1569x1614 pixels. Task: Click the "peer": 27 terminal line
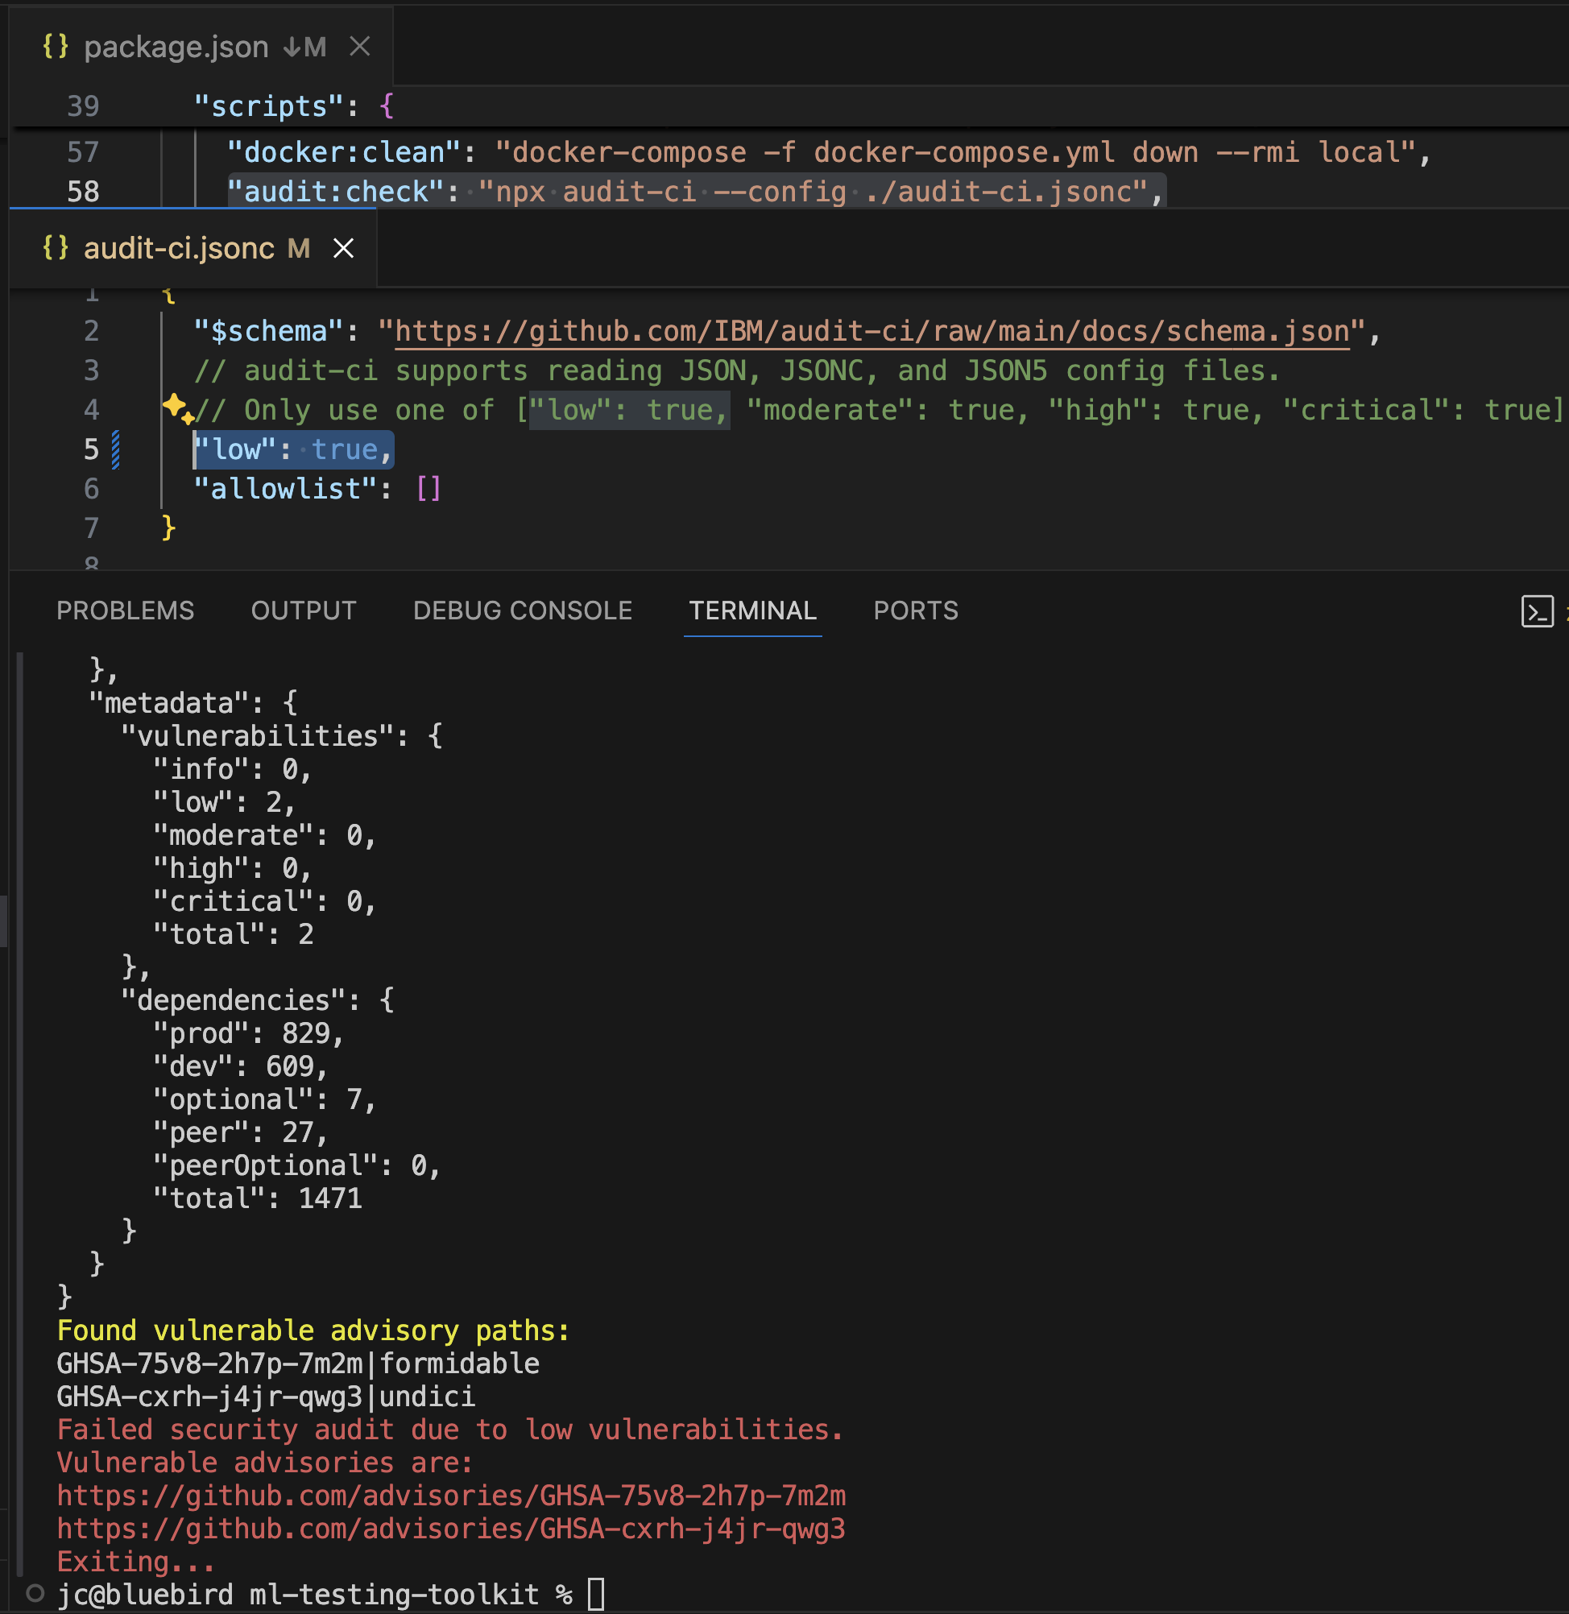coord(240,1132)
